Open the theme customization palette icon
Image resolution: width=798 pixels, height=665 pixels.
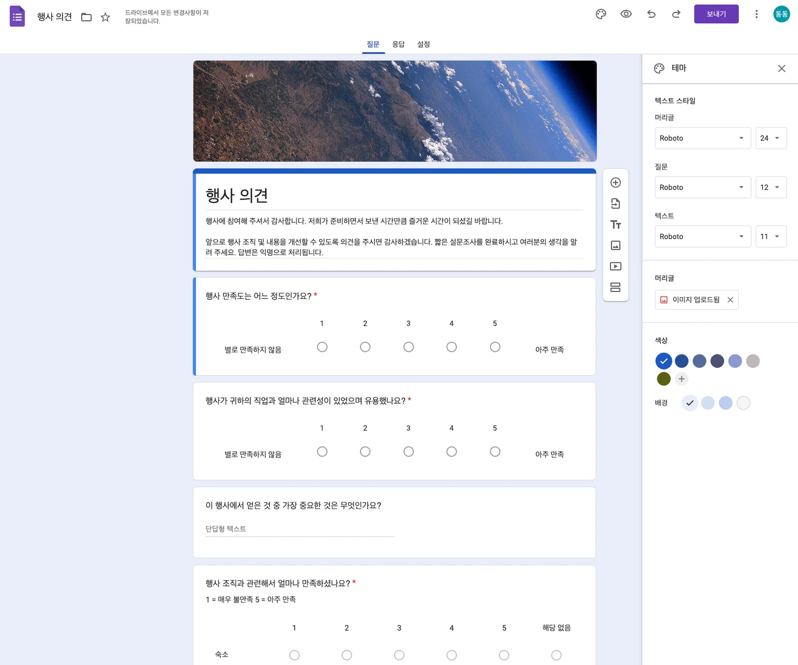pos(601,14)
